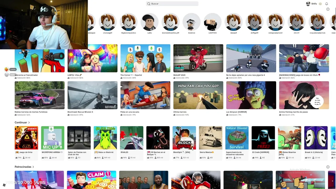Viewport: 336px width, 189px height.
Task: Open Roblox Carreras de Coches Turísticos thumbnail
Action: pyautogui.click(x=40, y=95)
